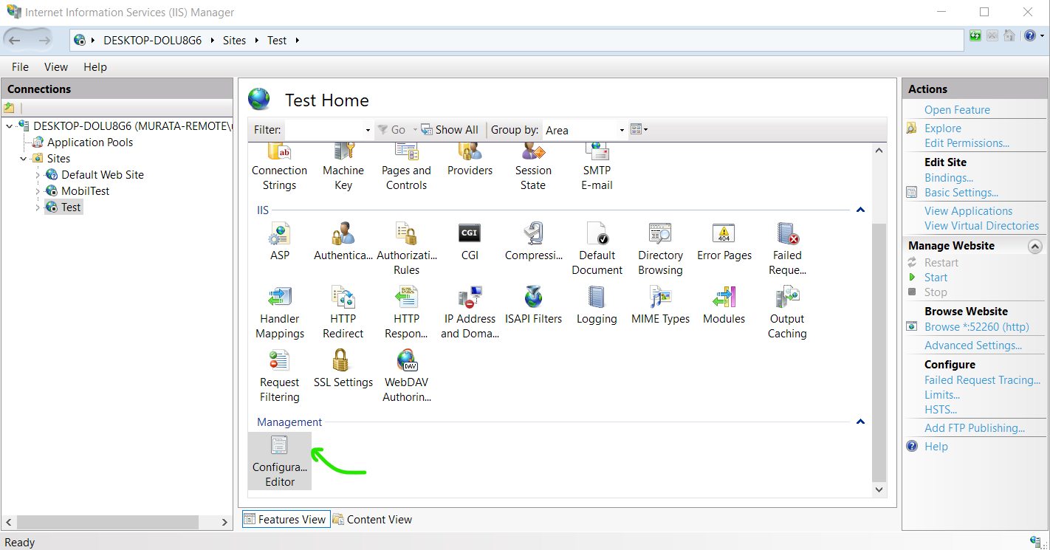
Task: Click Add FTP Publishing link
Action: [975, 428]
